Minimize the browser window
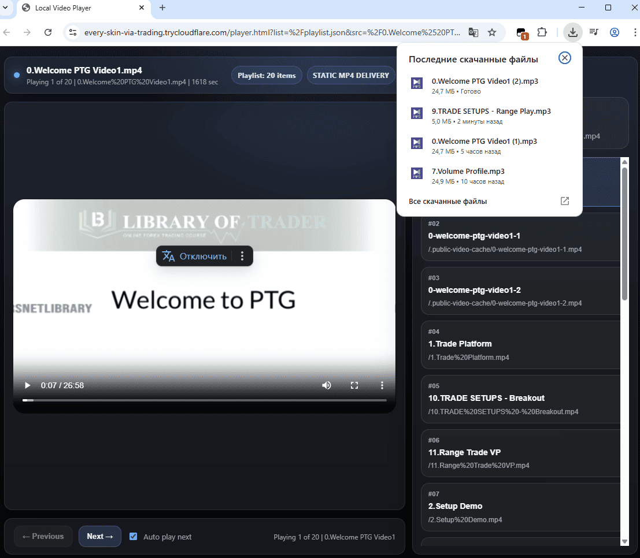 (582, 8)
